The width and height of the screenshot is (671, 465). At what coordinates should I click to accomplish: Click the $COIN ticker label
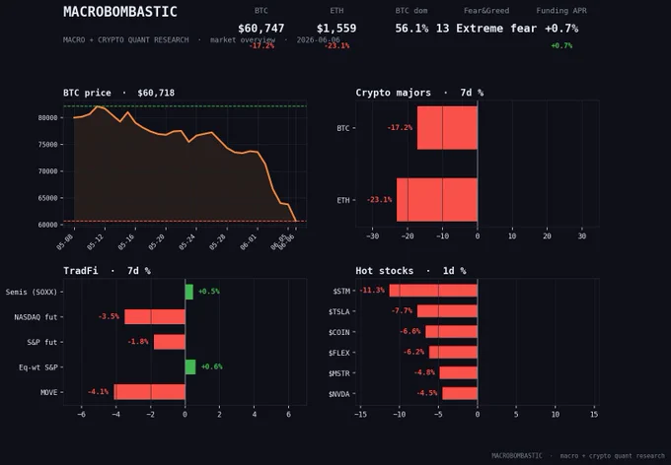[x=338, y=333]
